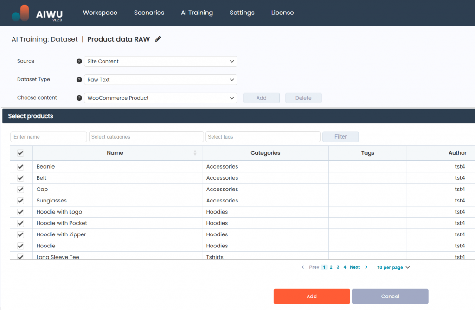475x310 pixels.
Task: Click the Cancel button
Action: click(390, 296)
